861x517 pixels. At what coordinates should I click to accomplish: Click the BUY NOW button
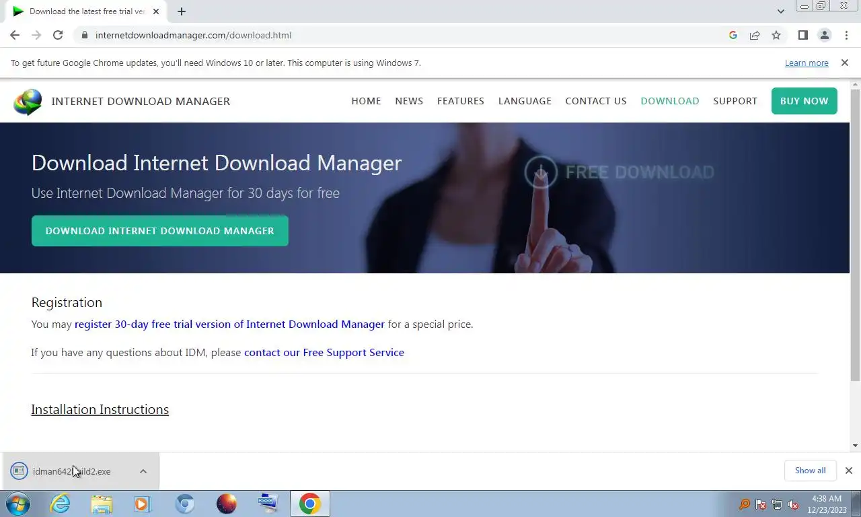click(804, 101)
